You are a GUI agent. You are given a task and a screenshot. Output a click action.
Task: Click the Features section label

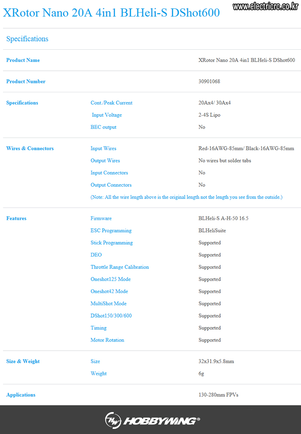[16, 219]
